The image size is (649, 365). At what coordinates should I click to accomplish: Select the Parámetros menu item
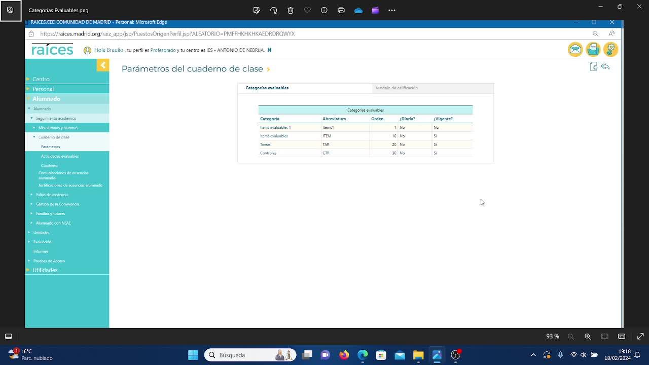coord(50,147)
